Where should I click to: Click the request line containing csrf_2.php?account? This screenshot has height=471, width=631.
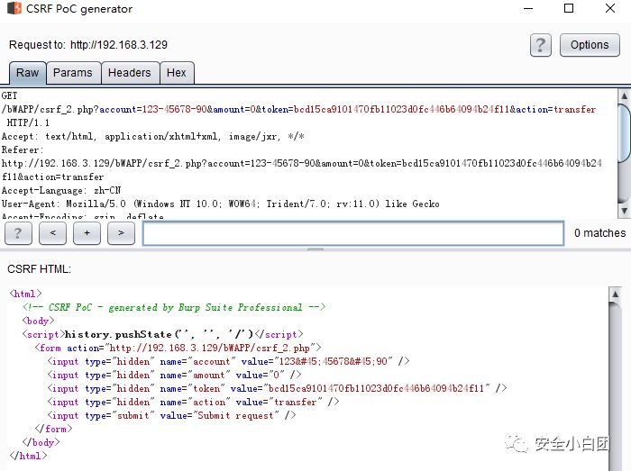298,109
